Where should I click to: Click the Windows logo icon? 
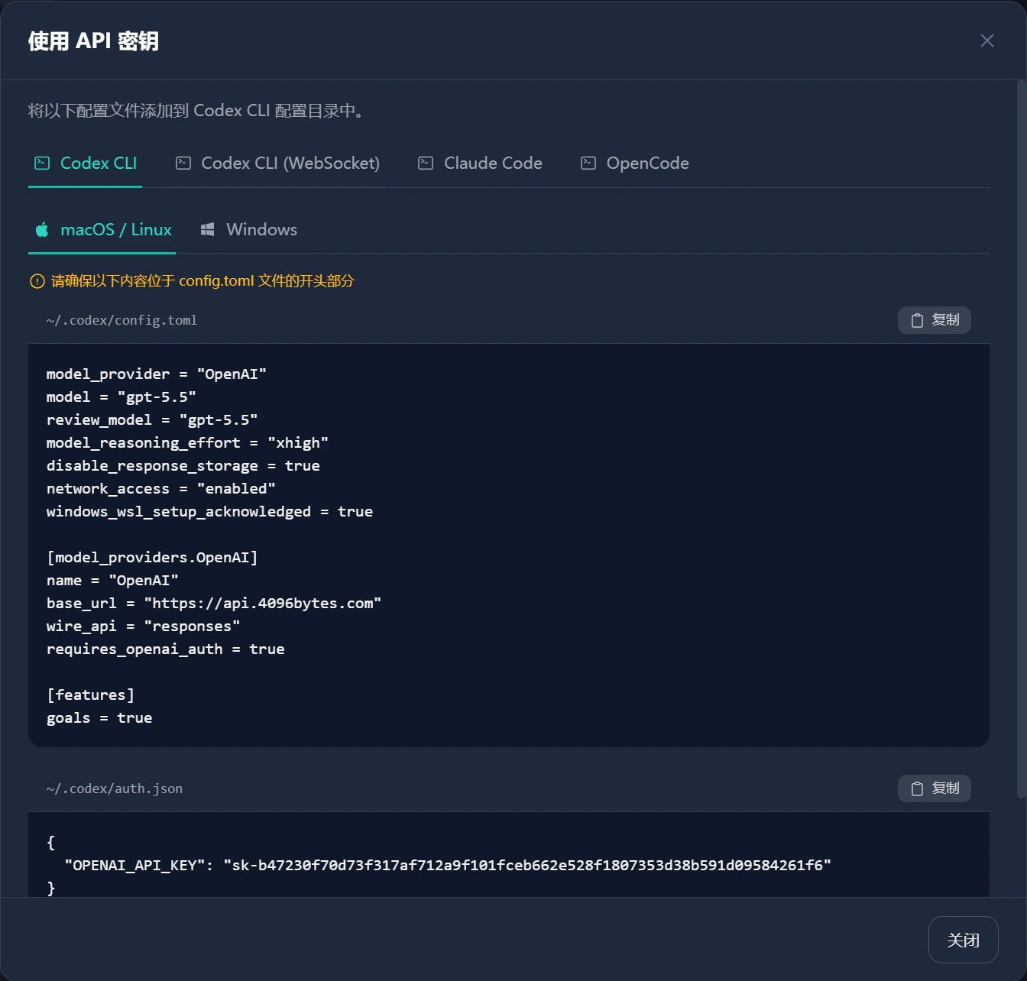click(x=207, y=229)
